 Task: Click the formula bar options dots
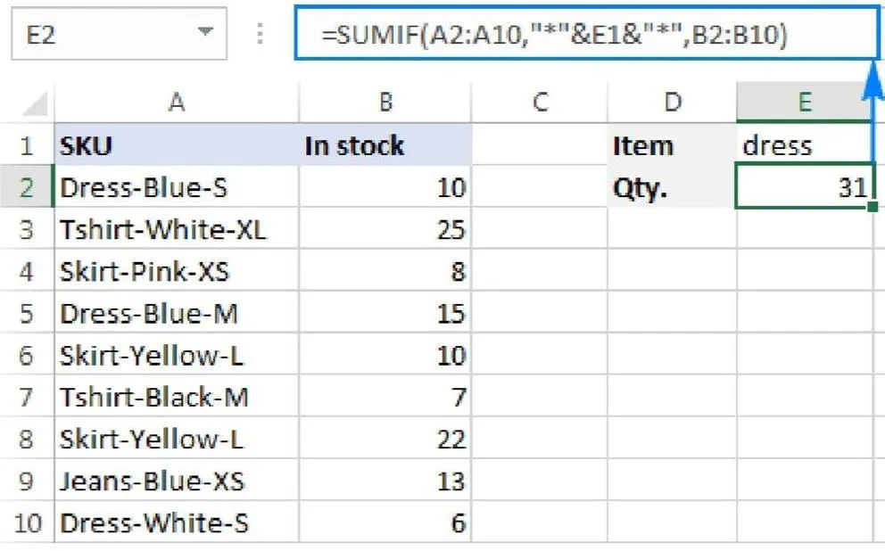pos(261,34)
